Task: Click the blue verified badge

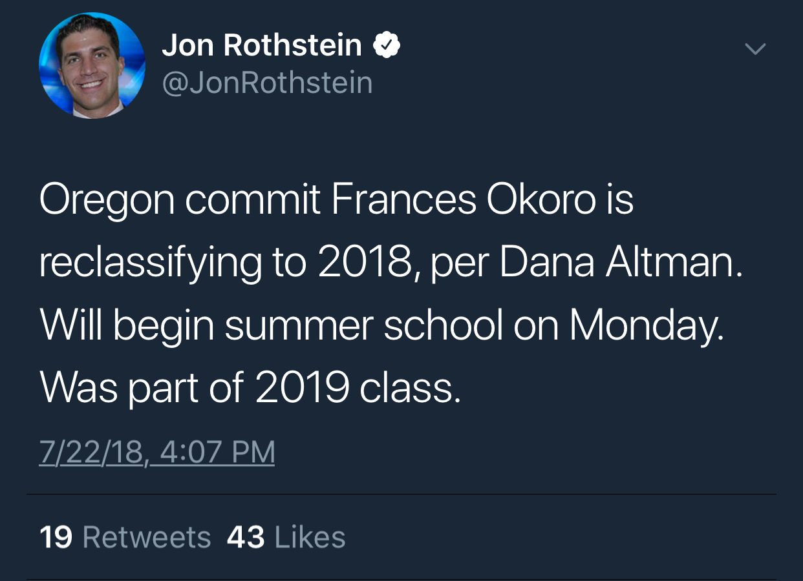Action: (387, 46)
